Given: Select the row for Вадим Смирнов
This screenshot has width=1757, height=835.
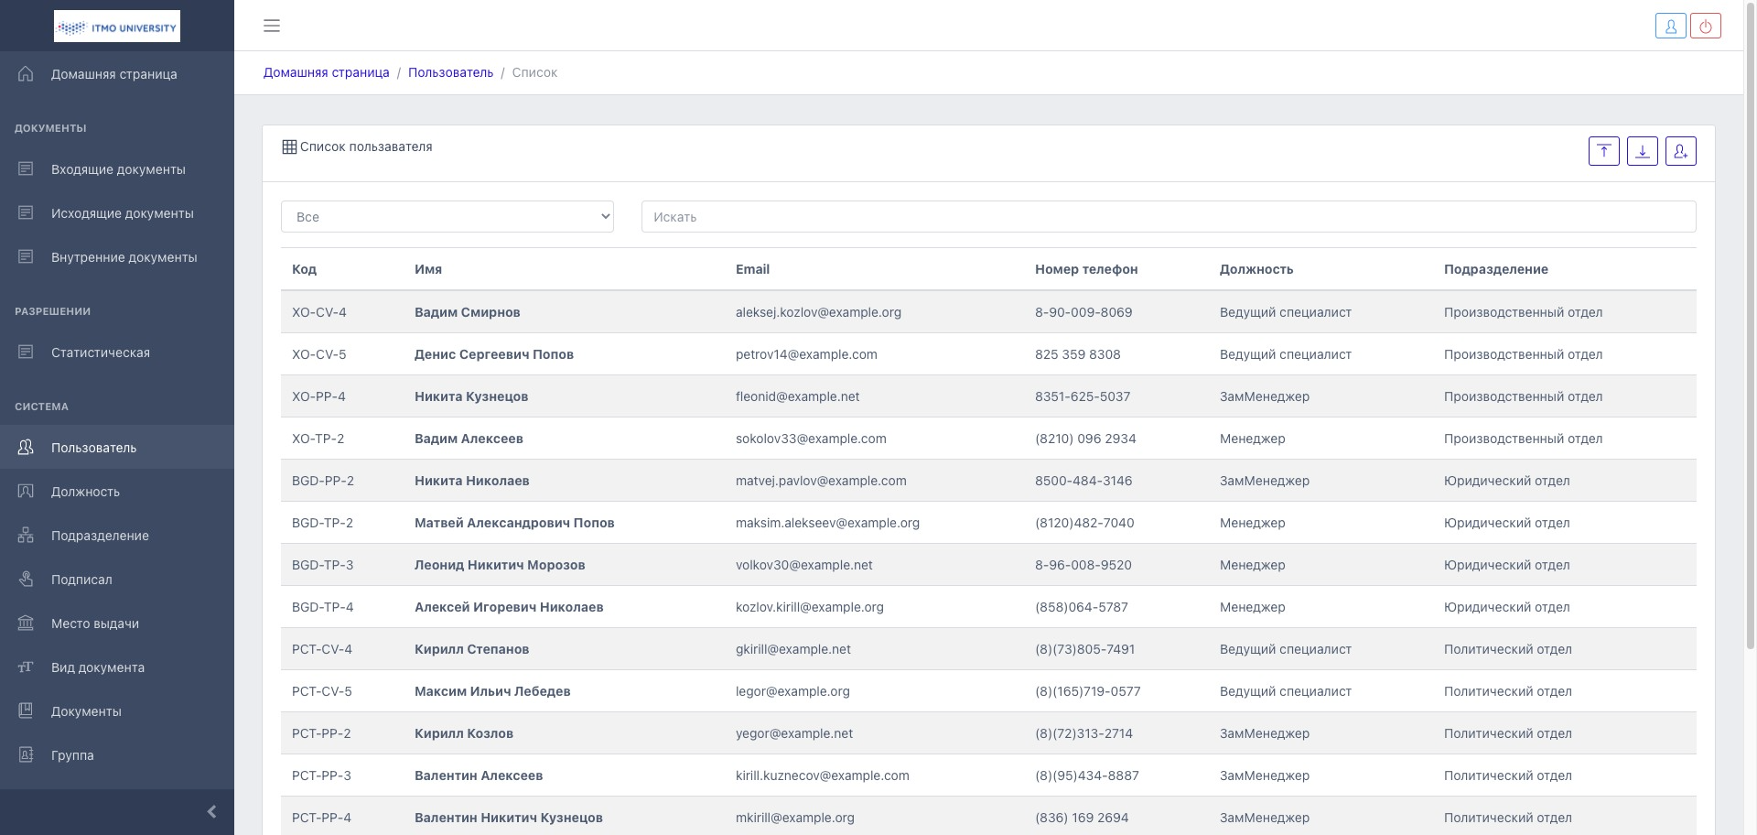Looking at the screenshot, I should point(467,312).
